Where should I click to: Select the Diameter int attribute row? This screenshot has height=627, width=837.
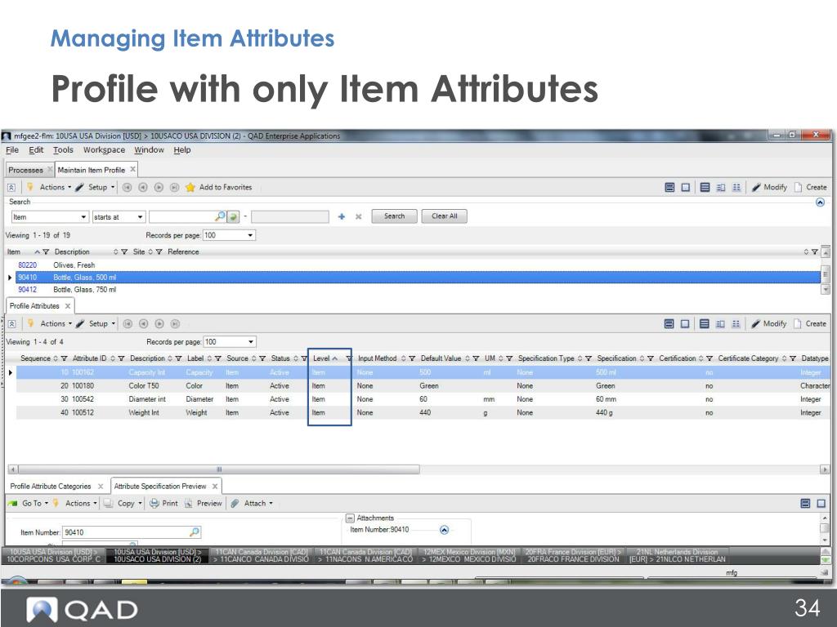click(x=423, y=398)
